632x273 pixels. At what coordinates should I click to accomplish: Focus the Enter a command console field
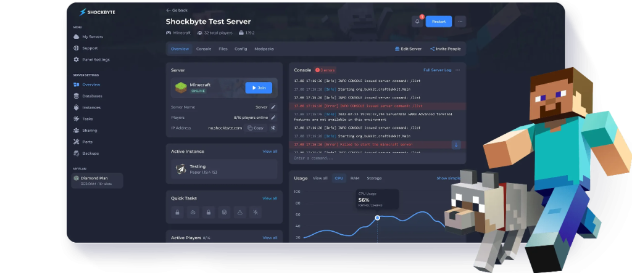(x=377, y=158)
